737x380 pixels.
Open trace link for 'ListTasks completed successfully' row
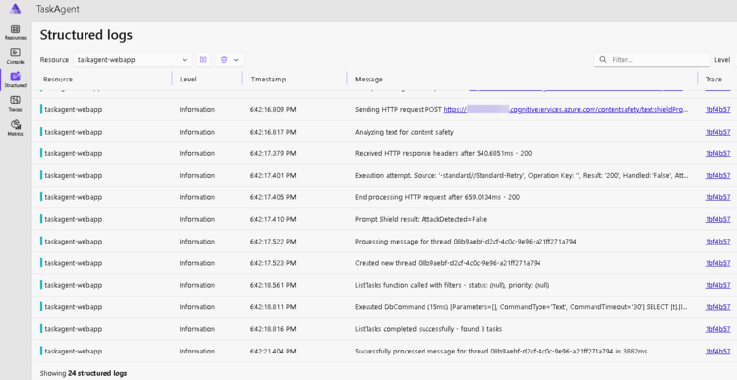click(x=717, y=329)
